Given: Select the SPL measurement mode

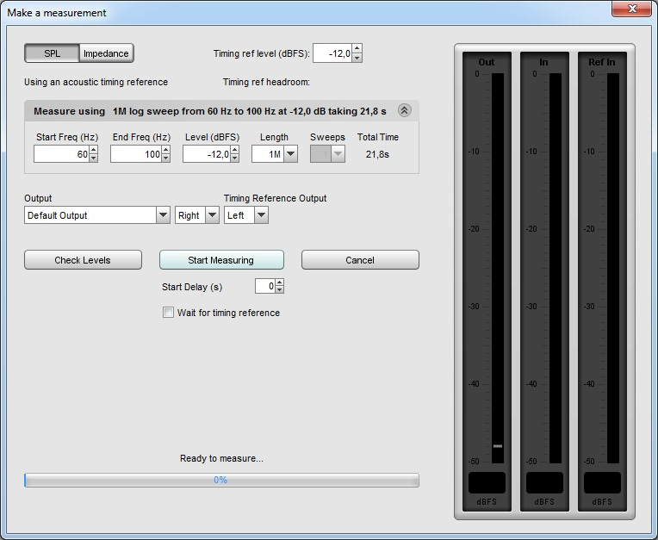Looking at the screenshot, I should [52, 53].
